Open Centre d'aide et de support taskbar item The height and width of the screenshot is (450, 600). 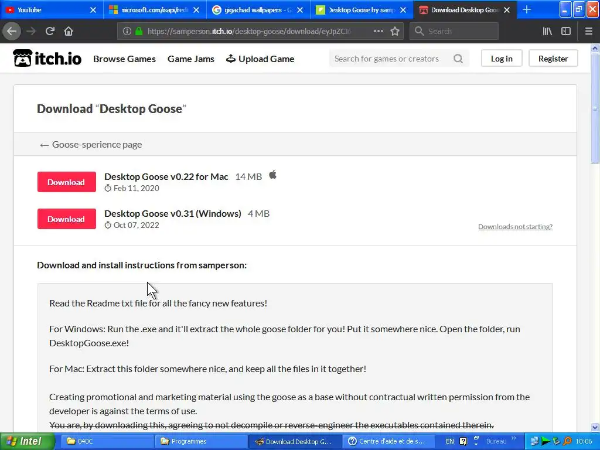pos(389,441)
